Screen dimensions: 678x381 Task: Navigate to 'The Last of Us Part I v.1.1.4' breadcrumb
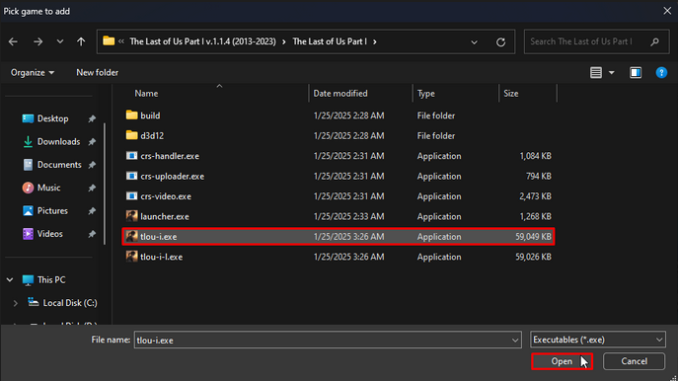(x=202, y=41)
